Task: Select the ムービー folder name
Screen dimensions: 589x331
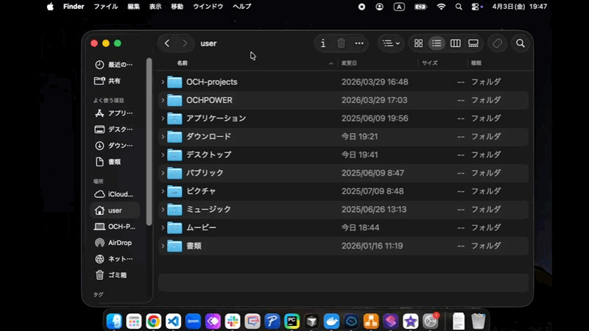Action: coord(201,227)
